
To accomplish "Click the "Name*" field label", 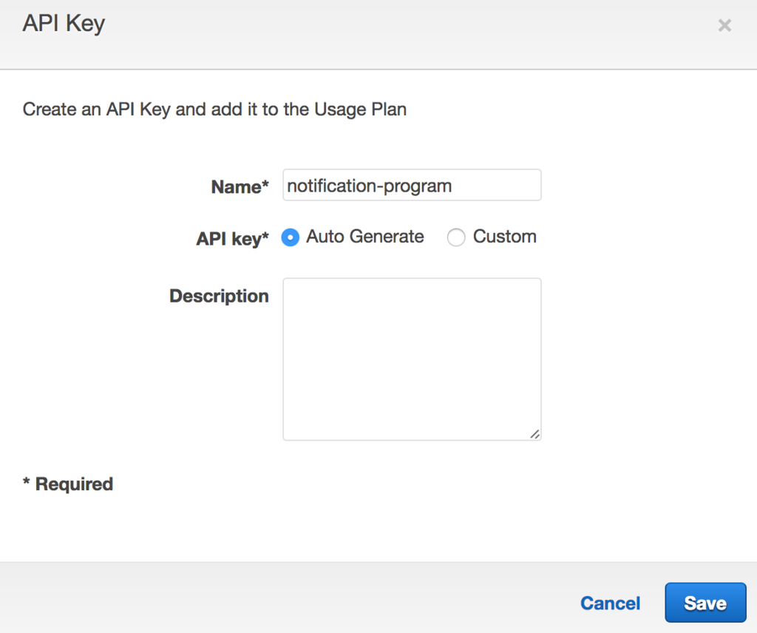I will click(x=240, y=187).
